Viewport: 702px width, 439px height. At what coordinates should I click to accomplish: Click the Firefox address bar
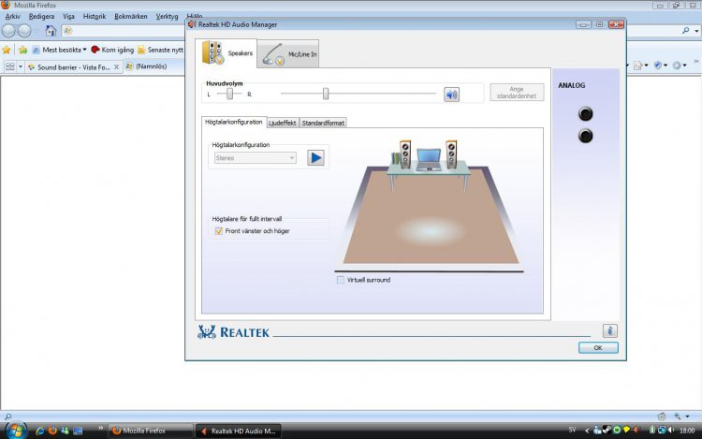[124, 31]
